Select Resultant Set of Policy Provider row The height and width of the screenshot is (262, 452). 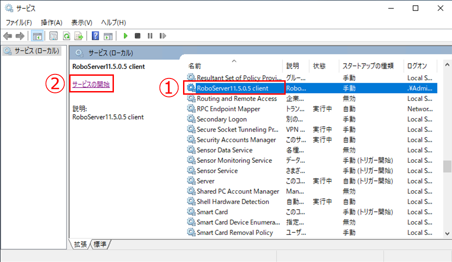(x=311, y=78)
